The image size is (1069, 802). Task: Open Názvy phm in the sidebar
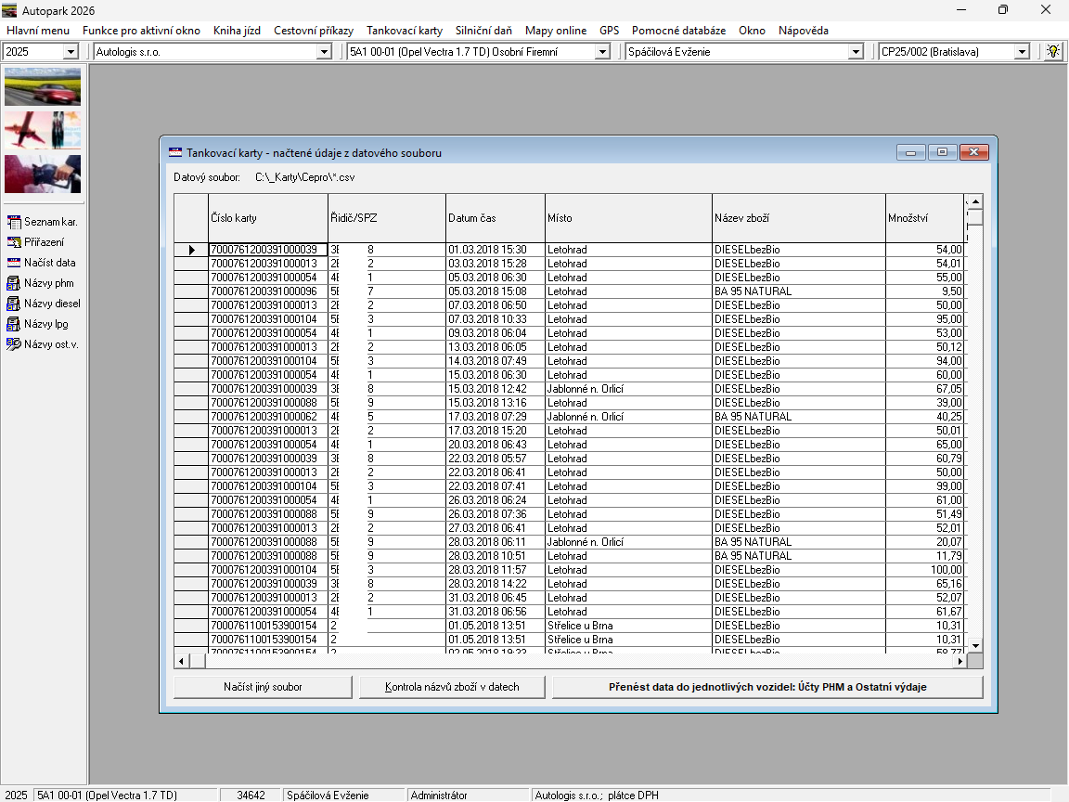point(14,283)
